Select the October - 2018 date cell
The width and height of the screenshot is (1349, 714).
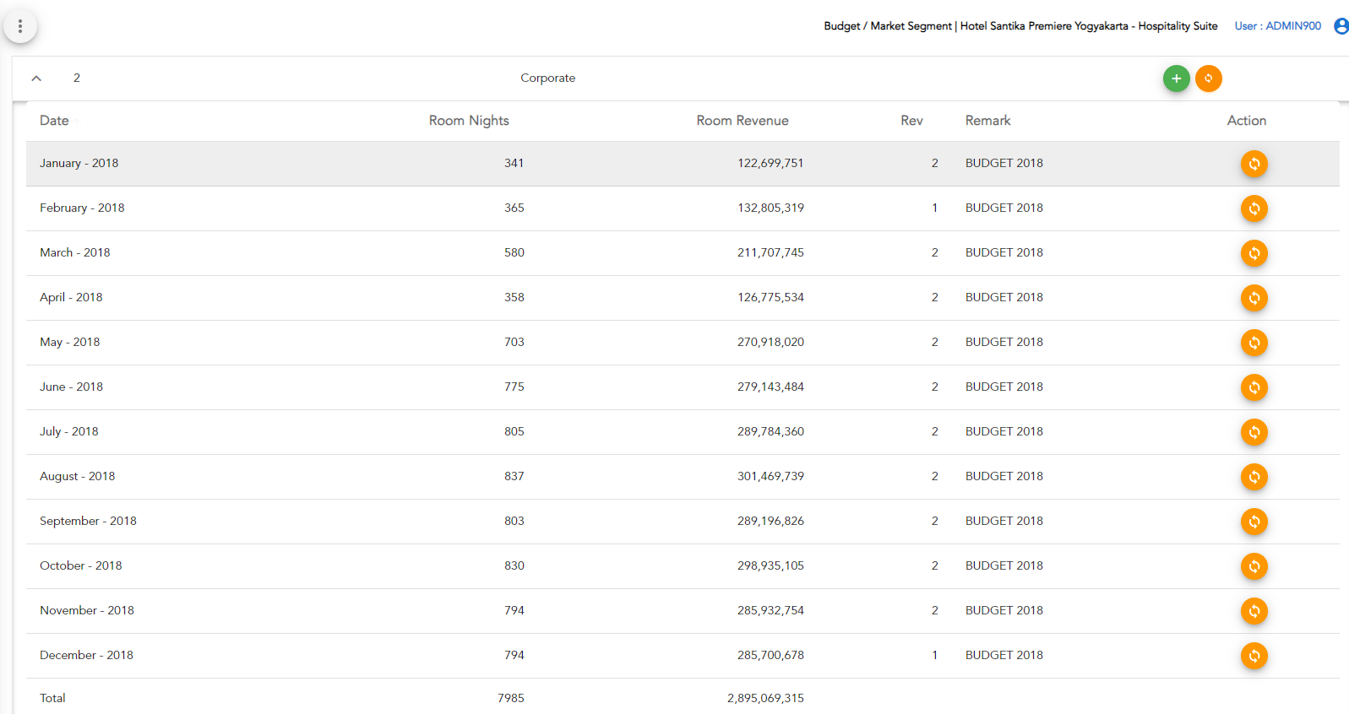click(x=80, y=565)
